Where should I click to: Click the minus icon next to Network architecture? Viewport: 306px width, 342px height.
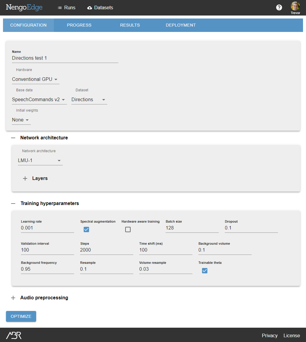[13, 138]
